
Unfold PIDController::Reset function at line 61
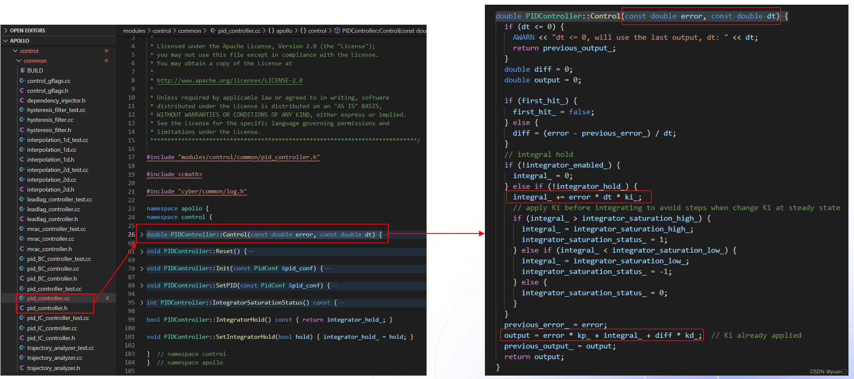point(142,251)
